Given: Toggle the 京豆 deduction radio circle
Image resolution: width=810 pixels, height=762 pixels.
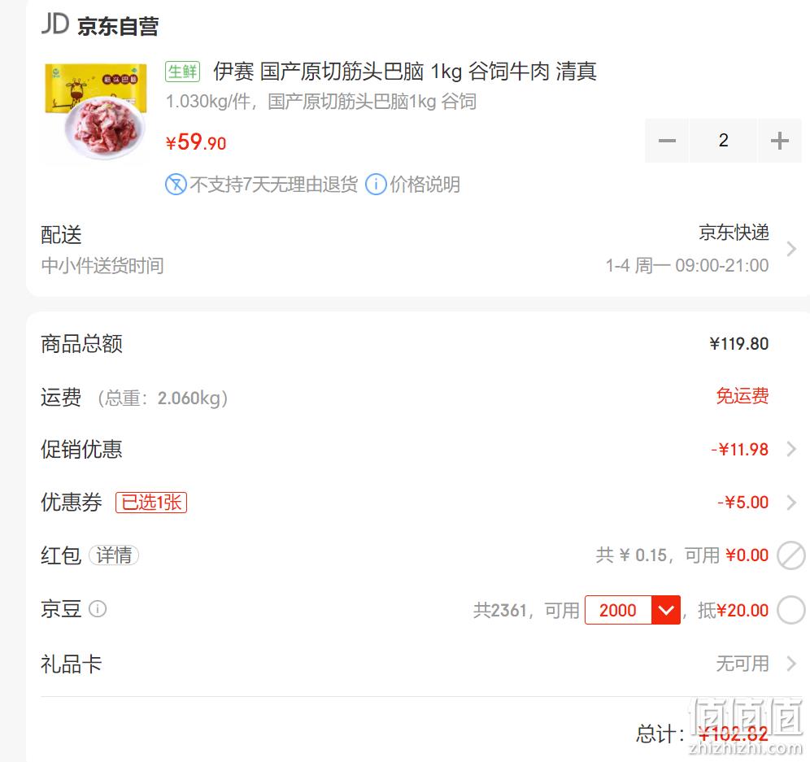Looking at the screenshot, I should tap(790, 610).
